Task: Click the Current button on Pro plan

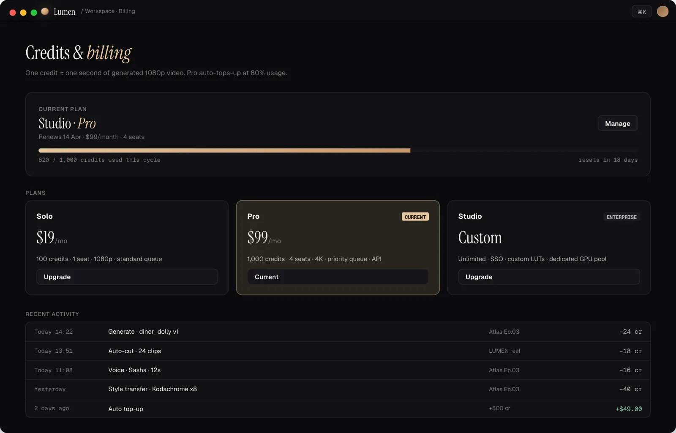Action: coord(338,277)
